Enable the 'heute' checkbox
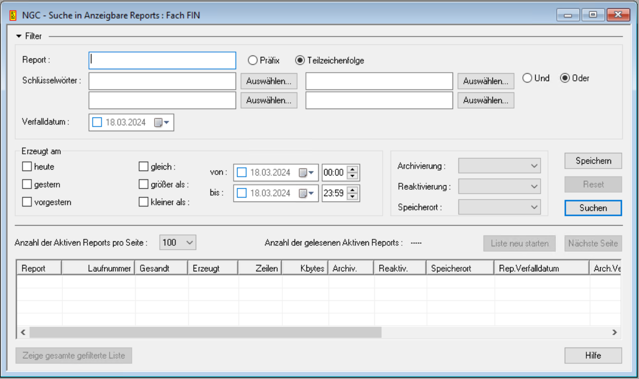 (x=27, y=166)
